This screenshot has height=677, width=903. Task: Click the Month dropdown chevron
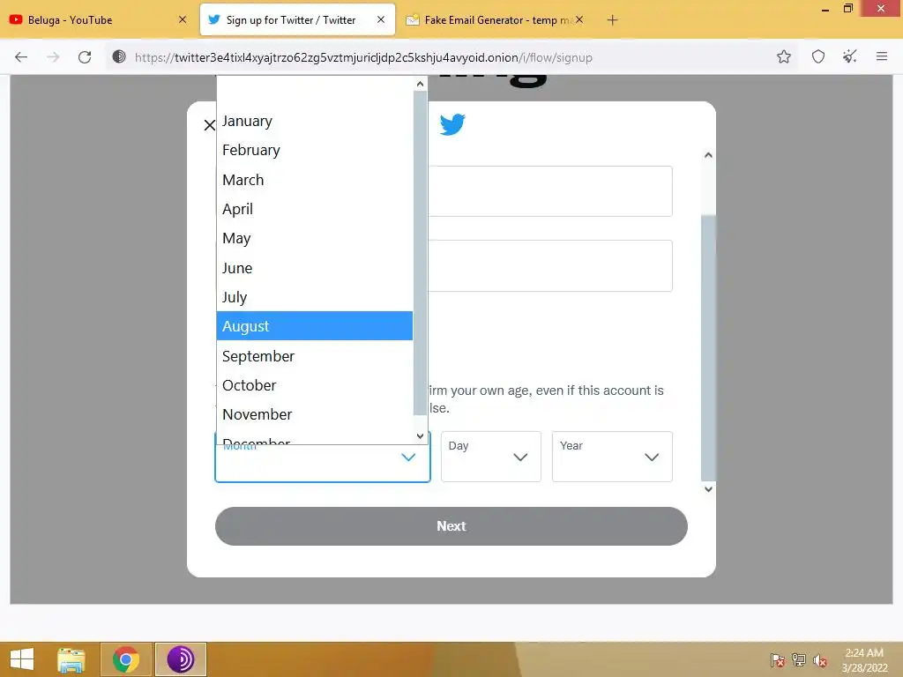pyautogui.click(x=408, y=458)
